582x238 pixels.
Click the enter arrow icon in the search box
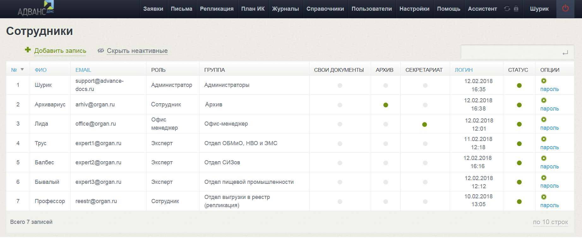tap(565, 53)
